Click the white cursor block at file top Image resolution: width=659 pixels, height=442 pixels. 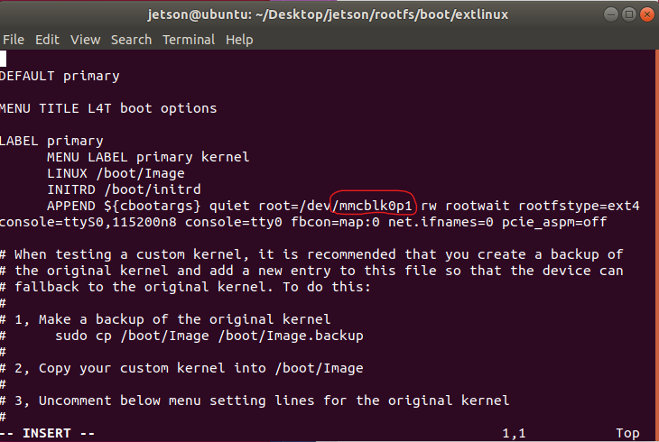(3, 59)
